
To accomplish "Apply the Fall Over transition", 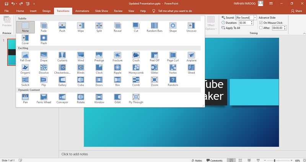I will point(25,57).
